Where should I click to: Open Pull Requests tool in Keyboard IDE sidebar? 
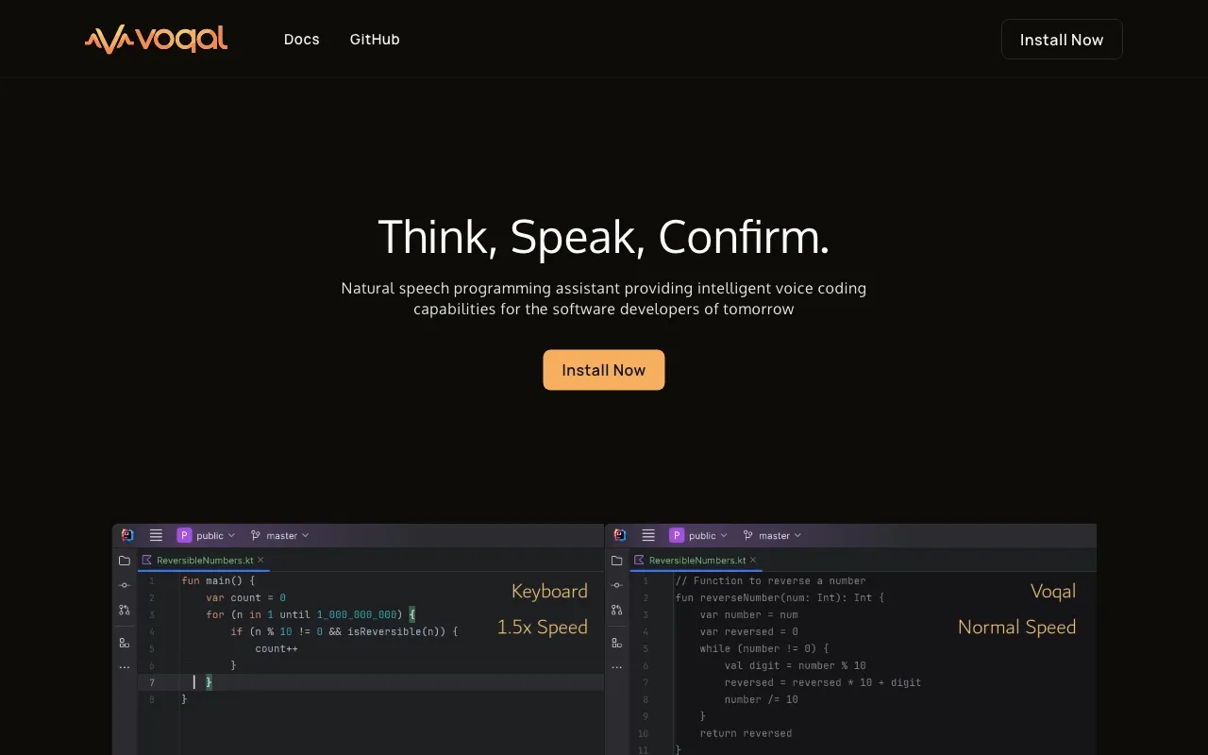[x=125, y=610]
